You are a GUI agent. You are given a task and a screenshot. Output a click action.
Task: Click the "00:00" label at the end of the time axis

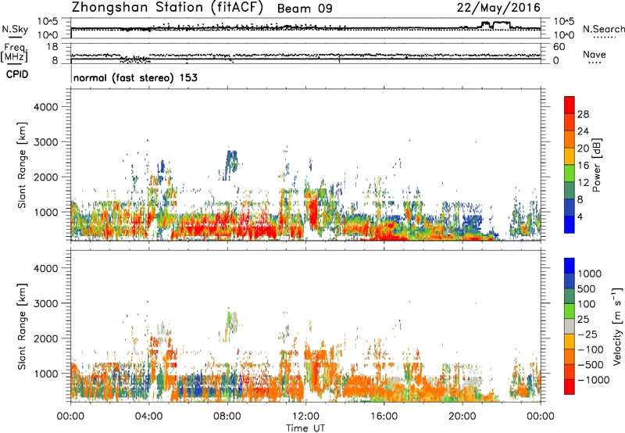click(x=541, y=417)
